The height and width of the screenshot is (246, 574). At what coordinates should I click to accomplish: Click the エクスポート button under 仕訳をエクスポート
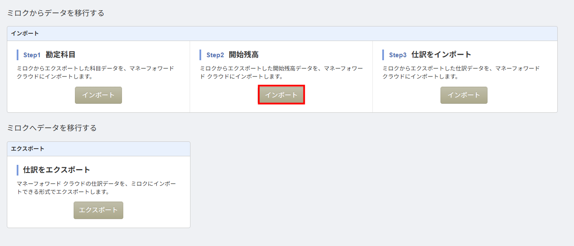coord(98,210)
